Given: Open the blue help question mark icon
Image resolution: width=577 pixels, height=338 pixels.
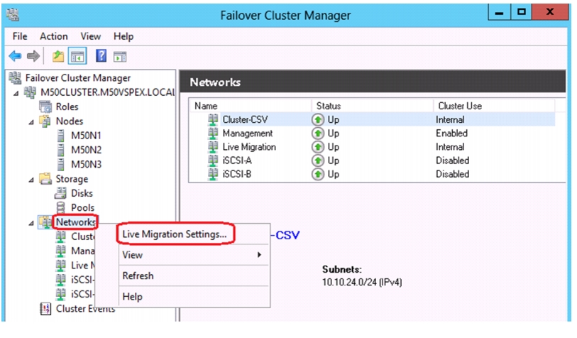Looking at the screenshot, I should (101, 56).
